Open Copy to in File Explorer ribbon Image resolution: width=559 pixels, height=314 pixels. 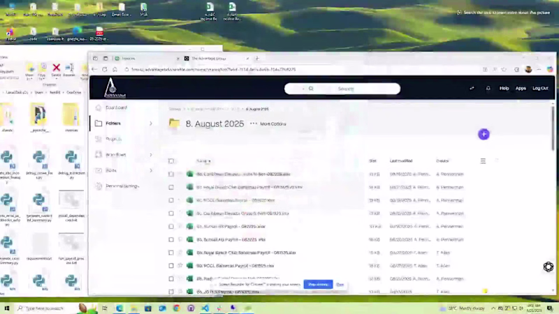pos(42,72)
